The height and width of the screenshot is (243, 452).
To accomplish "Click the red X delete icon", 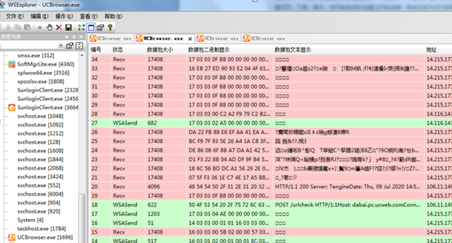I will click(59, 27).
